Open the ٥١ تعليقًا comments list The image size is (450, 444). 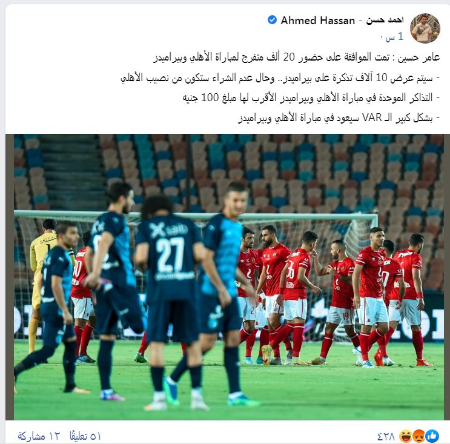click(85, 437)
